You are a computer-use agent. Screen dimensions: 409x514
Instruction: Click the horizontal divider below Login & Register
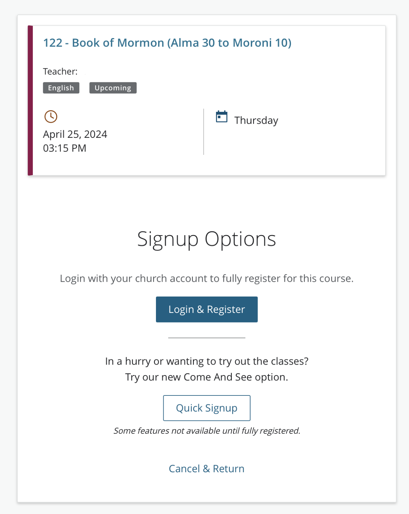coord(206,338)
